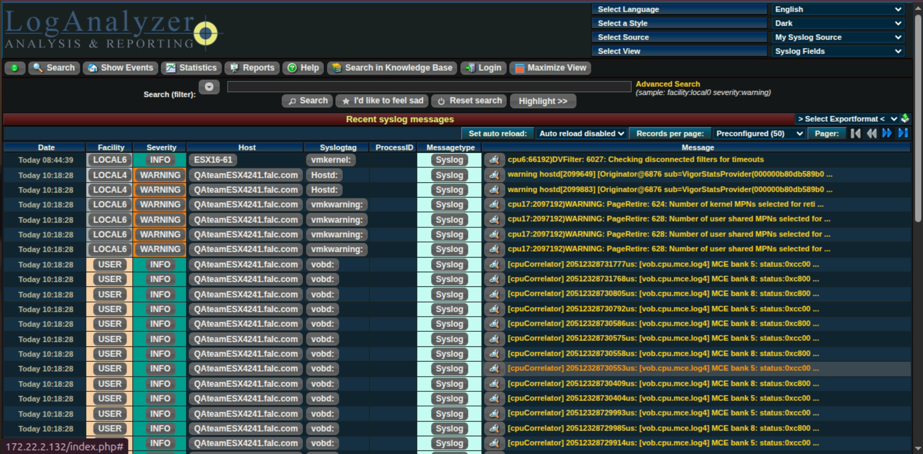Click the Highlight >> button
The image size is (923, 454).
(543, 101)
